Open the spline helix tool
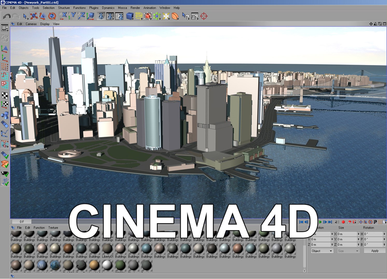Viewport: 387px width, 279px height. click(x=139, y=16)
